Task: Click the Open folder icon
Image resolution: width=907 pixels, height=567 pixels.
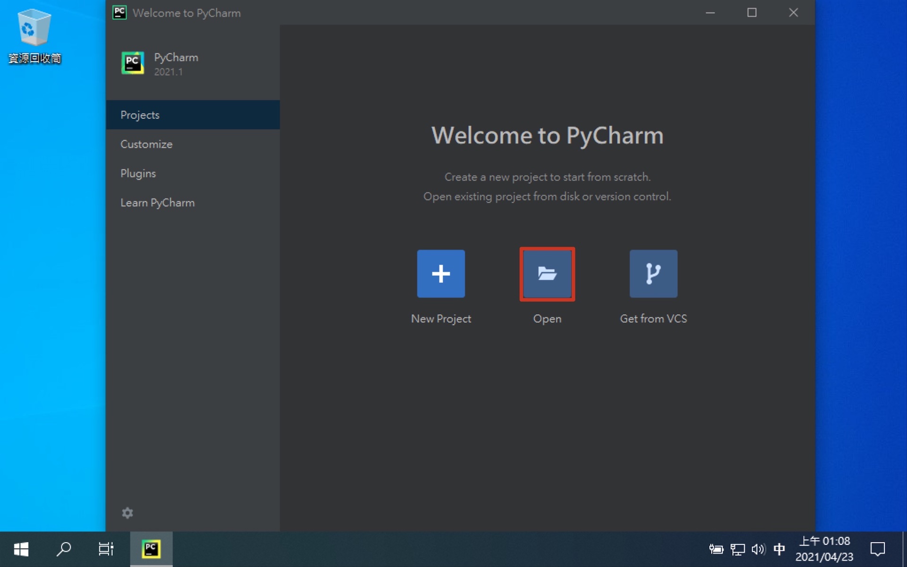Action: coord(547,274)
